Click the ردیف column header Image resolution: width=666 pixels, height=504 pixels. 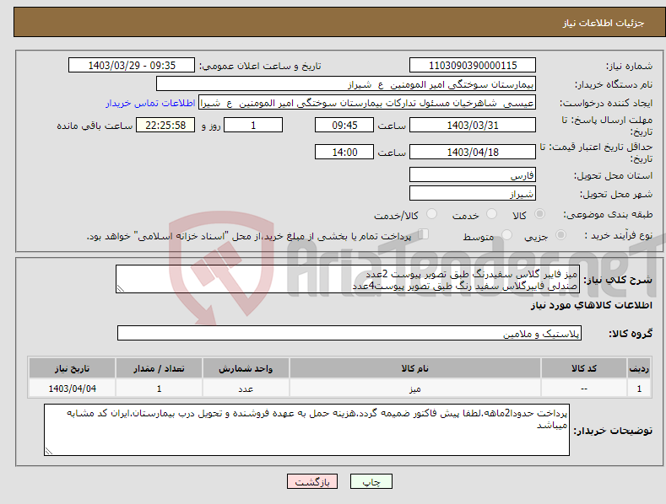639,368
